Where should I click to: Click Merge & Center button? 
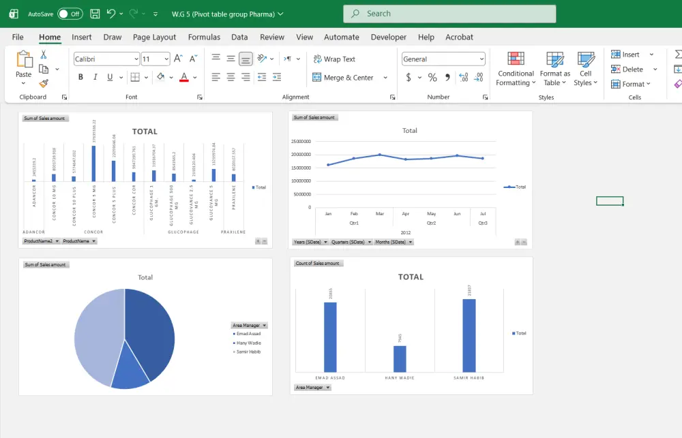[x=343, y=78]
